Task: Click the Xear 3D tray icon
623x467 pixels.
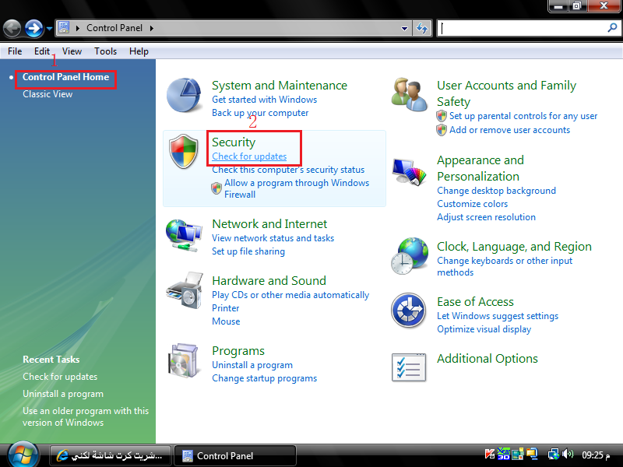Action: pyautogui.click(x=504, y=454)
